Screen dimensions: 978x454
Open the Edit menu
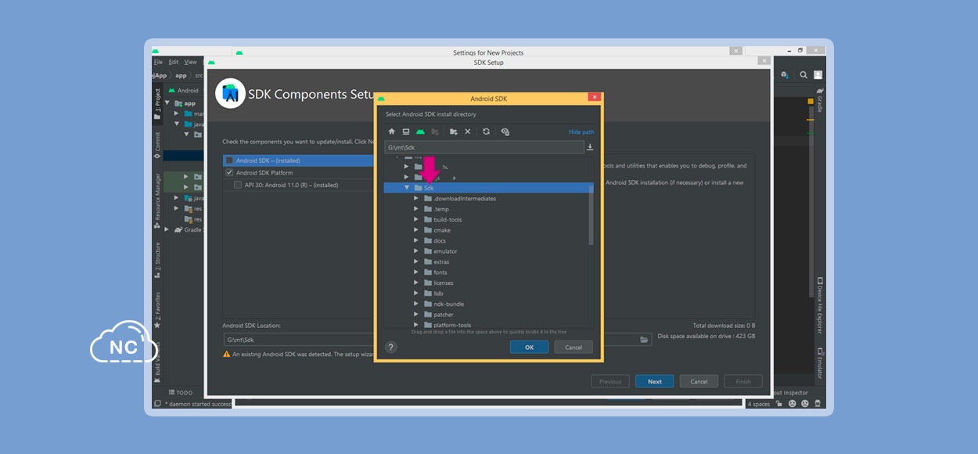(174, 62)
